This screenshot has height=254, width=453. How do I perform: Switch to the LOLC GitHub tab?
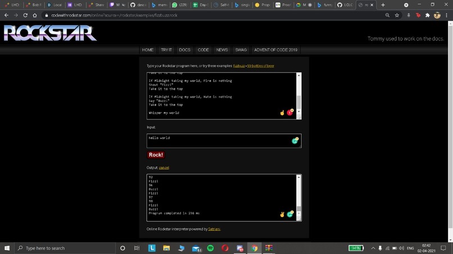[345, 5]
